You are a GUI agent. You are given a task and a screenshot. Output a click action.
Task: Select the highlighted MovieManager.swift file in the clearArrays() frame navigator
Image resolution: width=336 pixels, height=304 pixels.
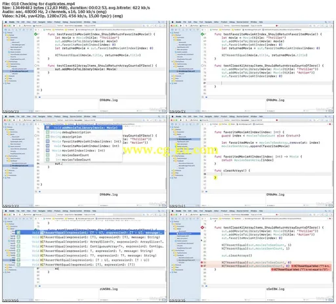pyautogui.click(x=185, y=139)
